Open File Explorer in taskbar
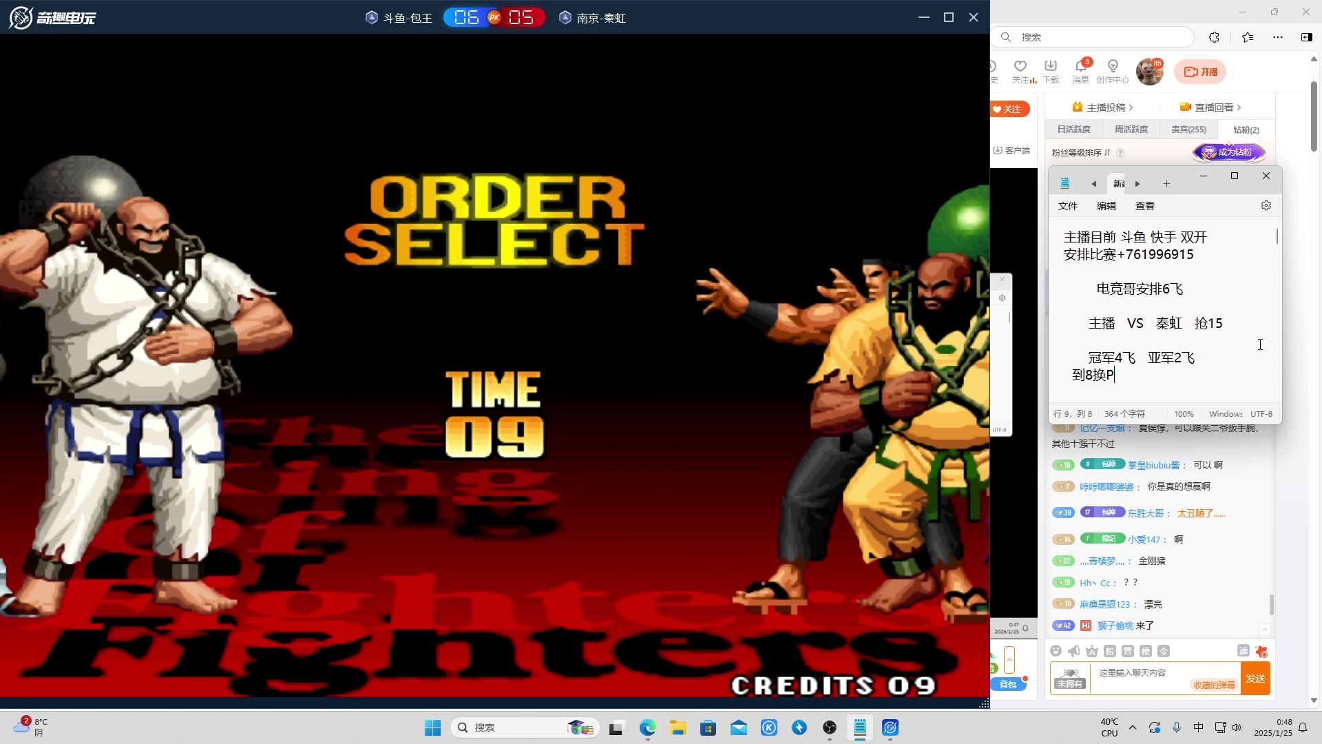This screenshot has width=1322, height=744. click(678, 727)
